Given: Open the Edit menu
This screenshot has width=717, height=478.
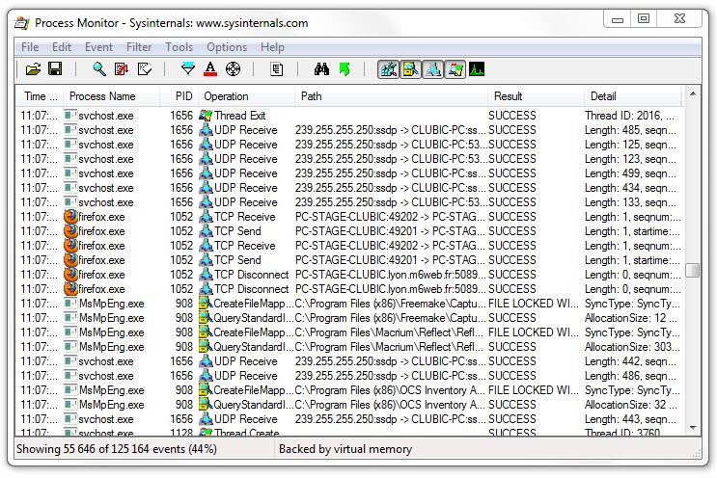Looking at the screenshot, I should click(x=62, y=47).
